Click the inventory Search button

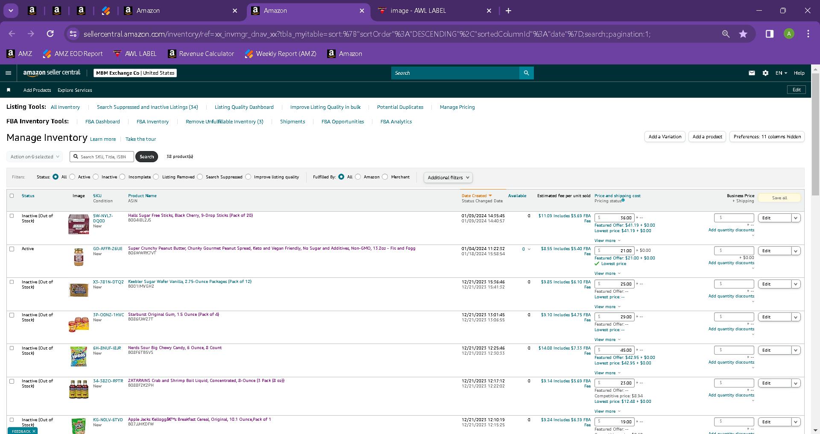pos(146,157)
